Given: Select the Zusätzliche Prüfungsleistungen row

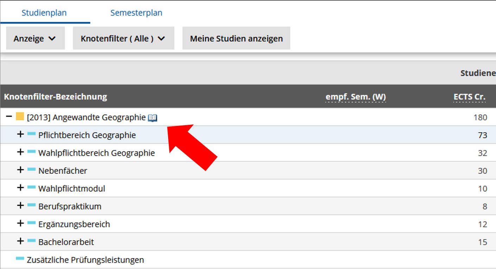Looking at the screenshot, I should (x=248, y=260).
